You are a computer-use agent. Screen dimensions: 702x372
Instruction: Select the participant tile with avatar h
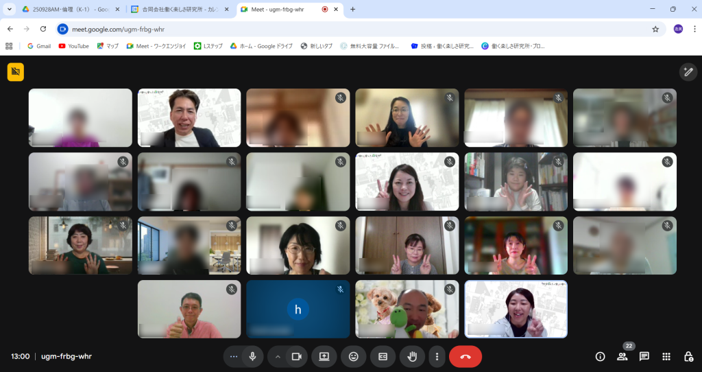point(298,309)
